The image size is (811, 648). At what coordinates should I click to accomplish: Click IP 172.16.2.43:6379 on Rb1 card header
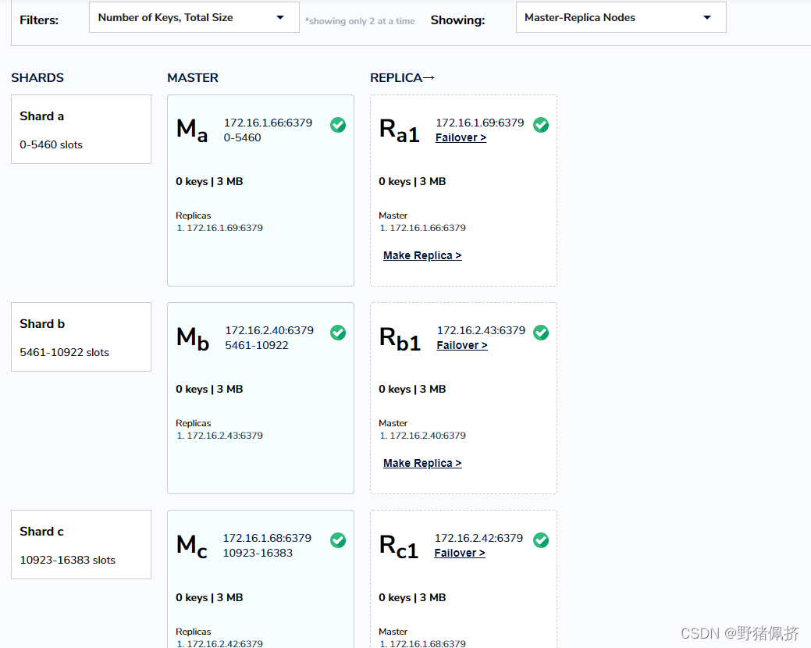[x=481, y=330]
